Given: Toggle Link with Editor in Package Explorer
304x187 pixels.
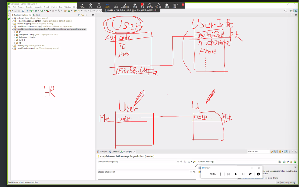Looking at the screenshot, I should click(x=82, y=15).
